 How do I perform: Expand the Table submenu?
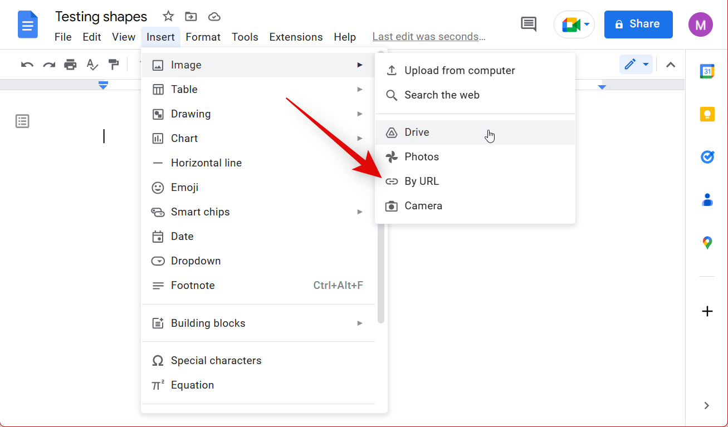[x=258, y=90]
